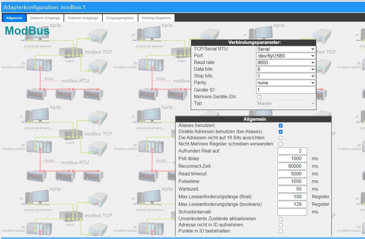Enable the Mehrere Geräte-IDs checkbox
Viewport: 365px width, 239px height.
click(x=259, y=97)
